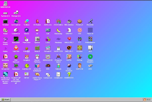Select the Solitude card game icon
This screenshot has height=102, width=152.
click(x=58, y=65)
